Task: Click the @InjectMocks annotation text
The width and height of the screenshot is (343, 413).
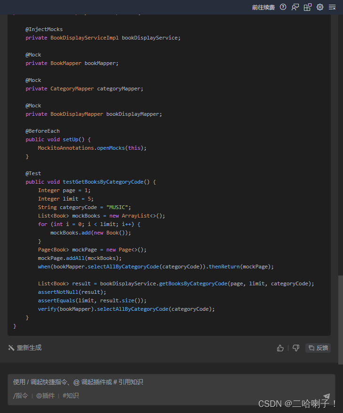Action: tap(44, 29)
